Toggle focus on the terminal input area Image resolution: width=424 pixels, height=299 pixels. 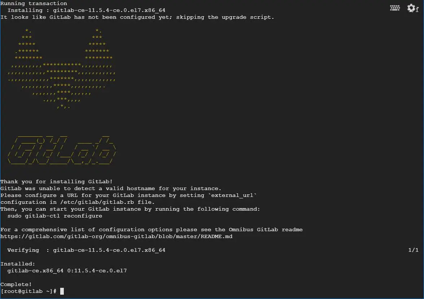coord(180,291)
